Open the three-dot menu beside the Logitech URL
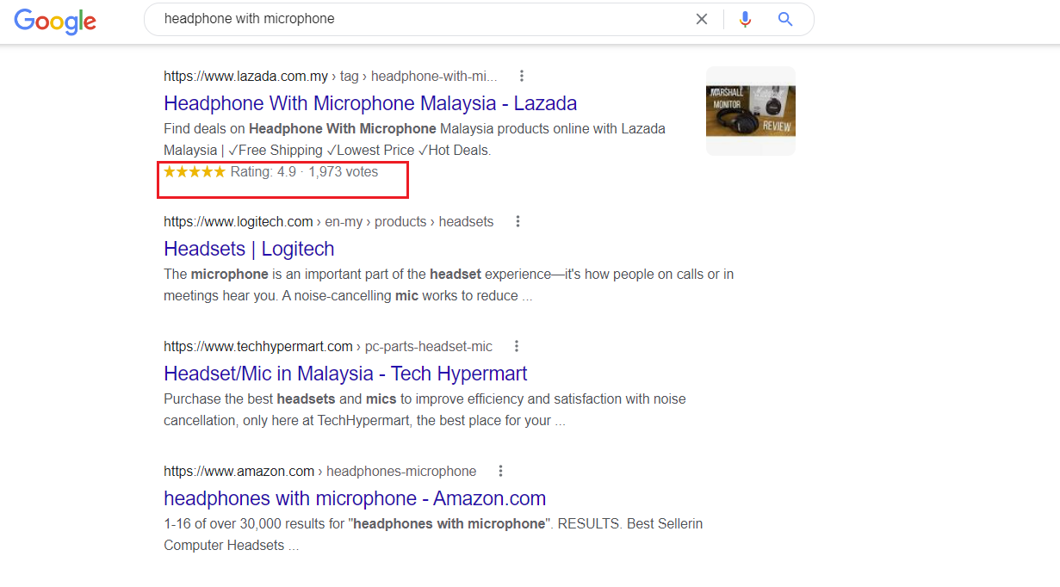Screen dimensions: 1060x587 pyautogui.click(x=518, y=221)
